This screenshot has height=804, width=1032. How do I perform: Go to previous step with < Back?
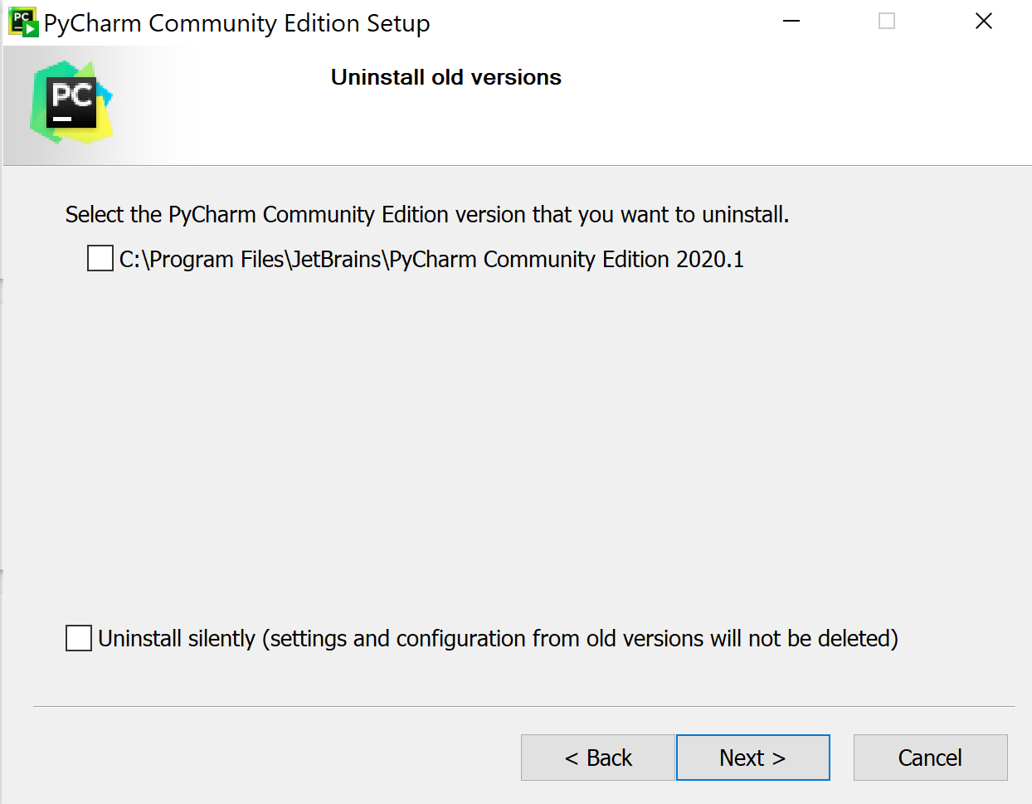tap(597, 758)
